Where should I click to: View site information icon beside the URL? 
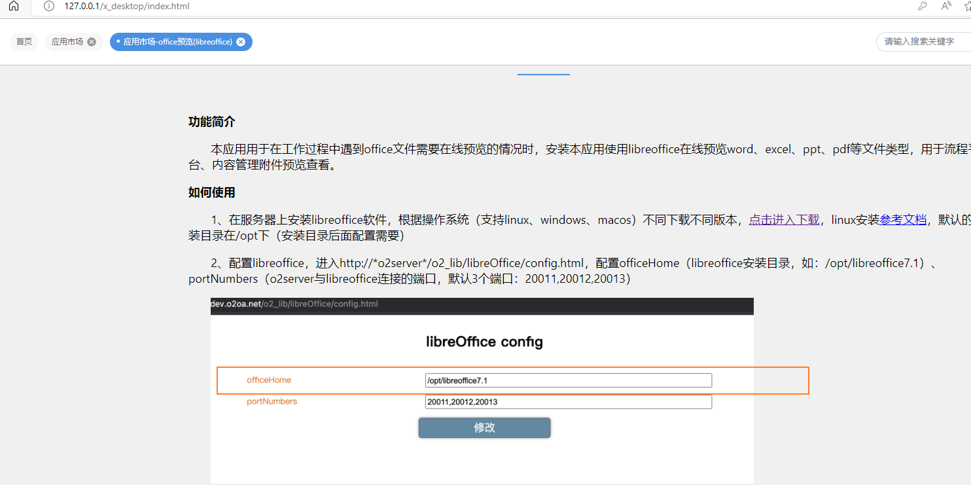click(49, 6)
